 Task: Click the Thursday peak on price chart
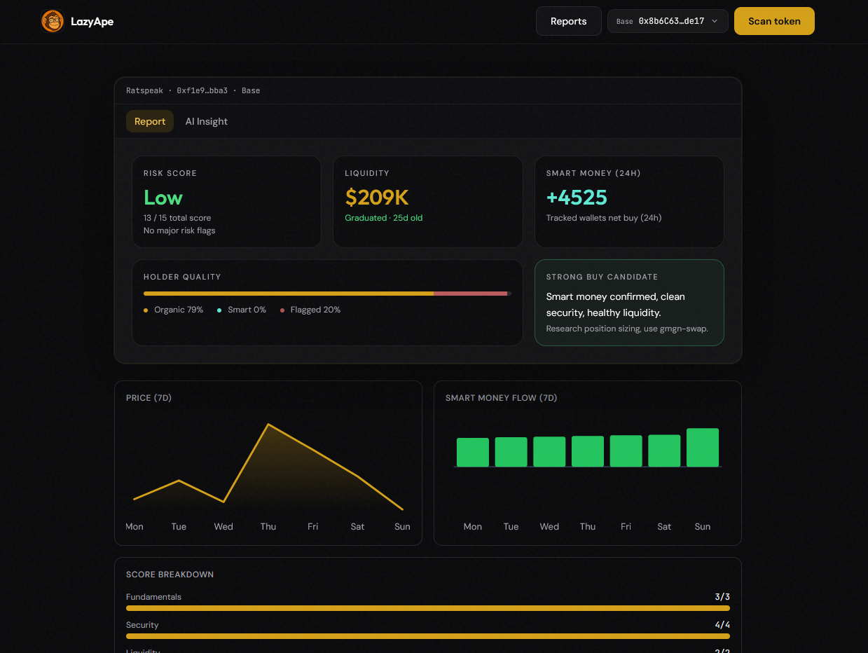click(268, 424)
